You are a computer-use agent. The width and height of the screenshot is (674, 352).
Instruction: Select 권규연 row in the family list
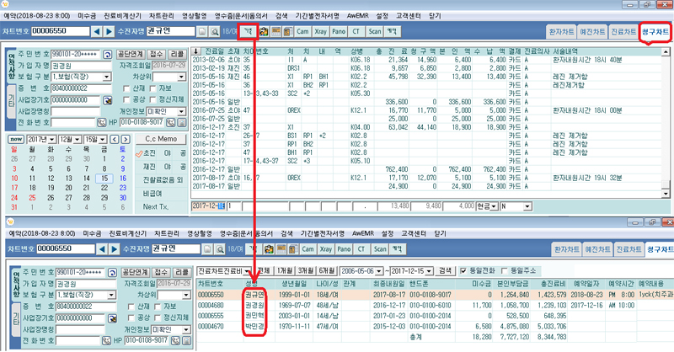point(254,294)
